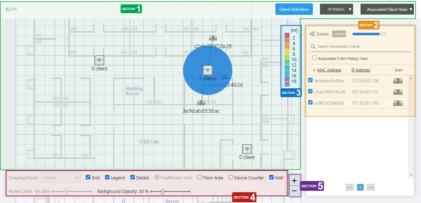Click the access point showing 3 clients

(x=207, y=70)
